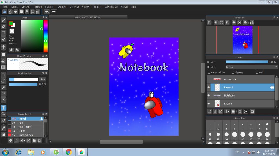Open Blending mode Normal dropdown
The height and width of the screenshot is (156, 279).
click(x=251, y=67)
